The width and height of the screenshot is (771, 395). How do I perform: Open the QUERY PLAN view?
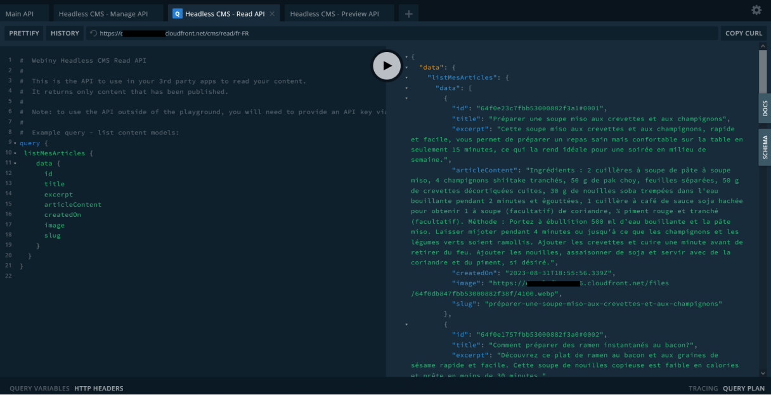click(x=743, y=388)
